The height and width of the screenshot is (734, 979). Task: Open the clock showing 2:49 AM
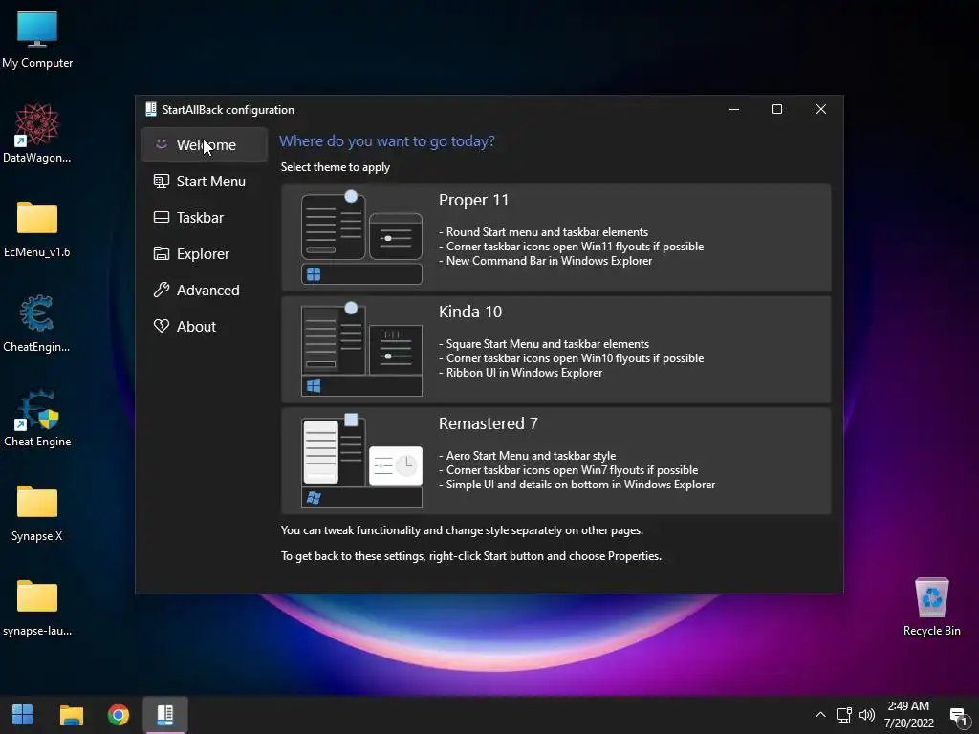[908, 715]
